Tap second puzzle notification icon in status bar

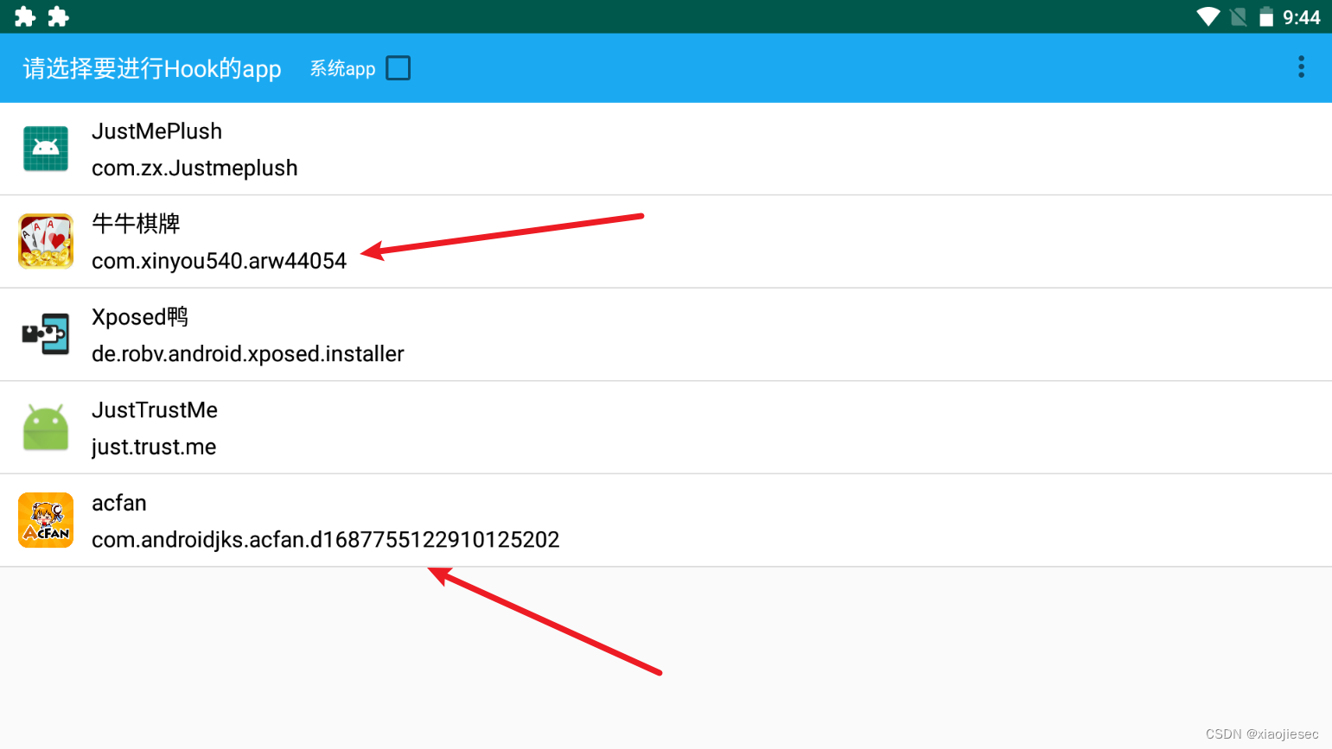tap(59, 16)
